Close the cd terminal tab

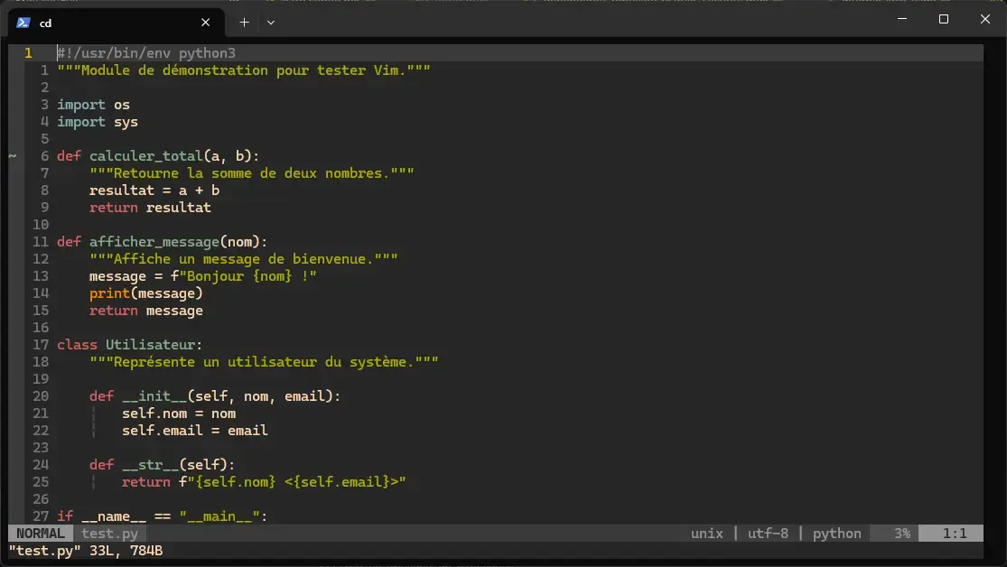point(205,22)
